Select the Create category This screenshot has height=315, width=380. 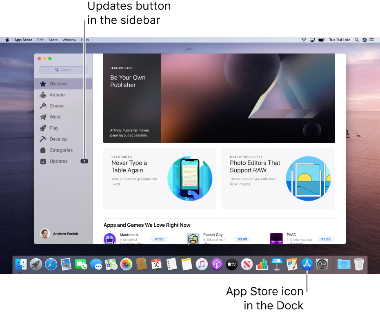click(63, 106)
